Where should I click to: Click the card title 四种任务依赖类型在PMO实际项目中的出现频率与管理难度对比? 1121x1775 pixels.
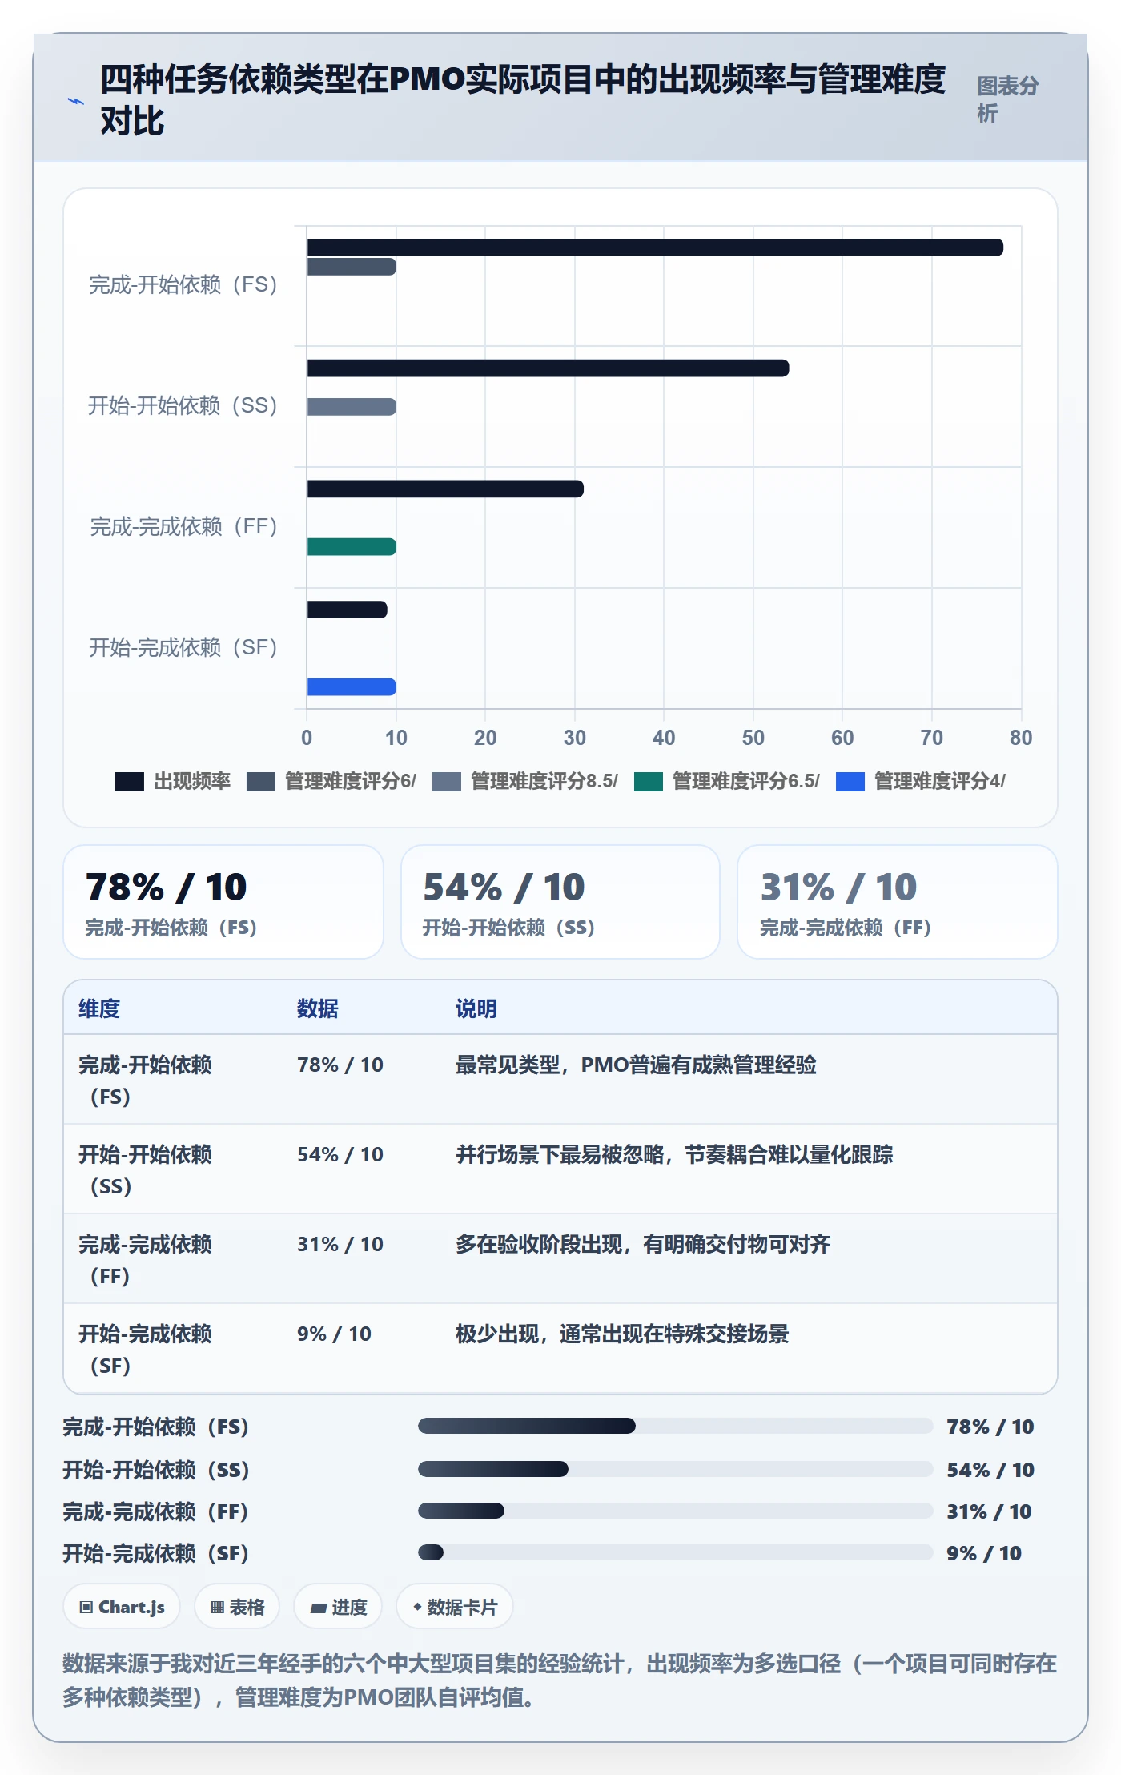522,100
